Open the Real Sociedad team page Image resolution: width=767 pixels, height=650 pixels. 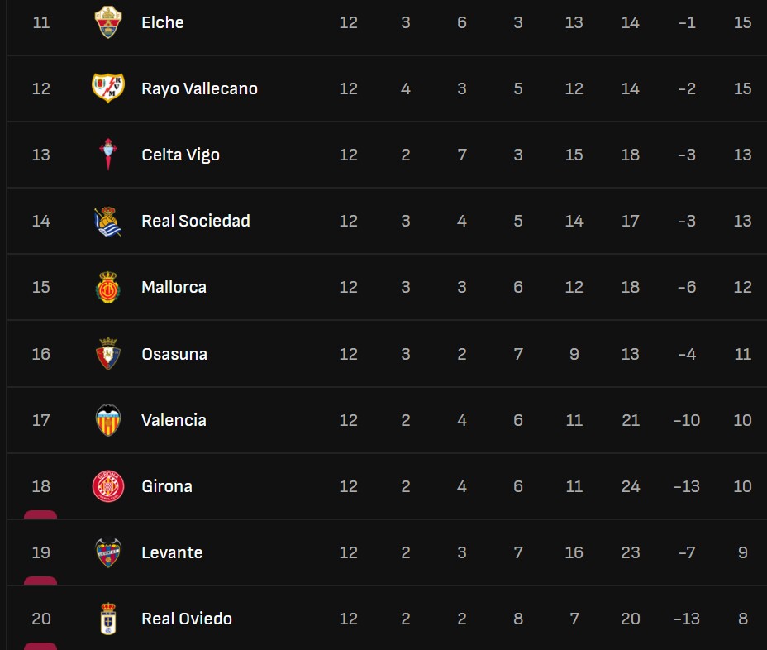tap(196, 221)
